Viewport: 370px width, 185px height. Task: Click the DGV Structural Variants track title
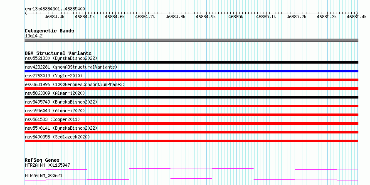[x=58, y=53]
